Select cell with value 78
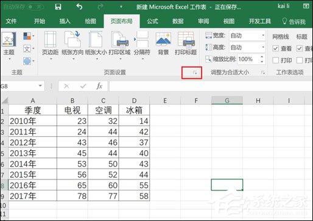The image size is (313, 221). pyautogui.click(x=72, y=196)
